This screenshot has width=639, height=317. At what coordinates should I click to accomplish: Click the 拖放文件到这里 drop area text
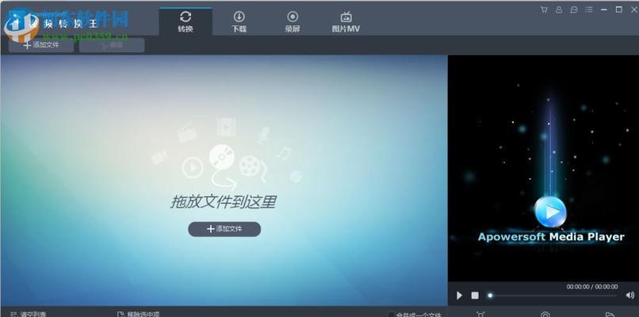(224, 202)
